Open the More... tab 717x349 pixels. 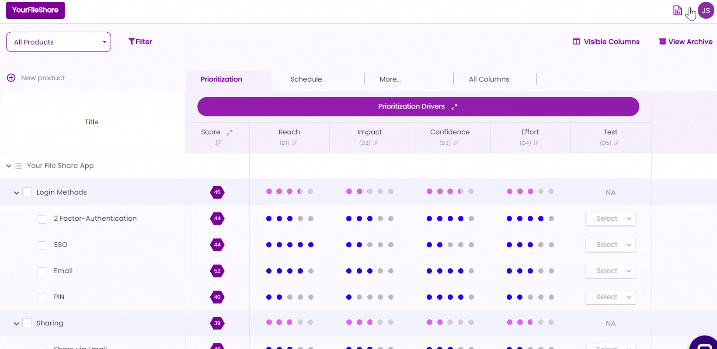pos(390,79)
